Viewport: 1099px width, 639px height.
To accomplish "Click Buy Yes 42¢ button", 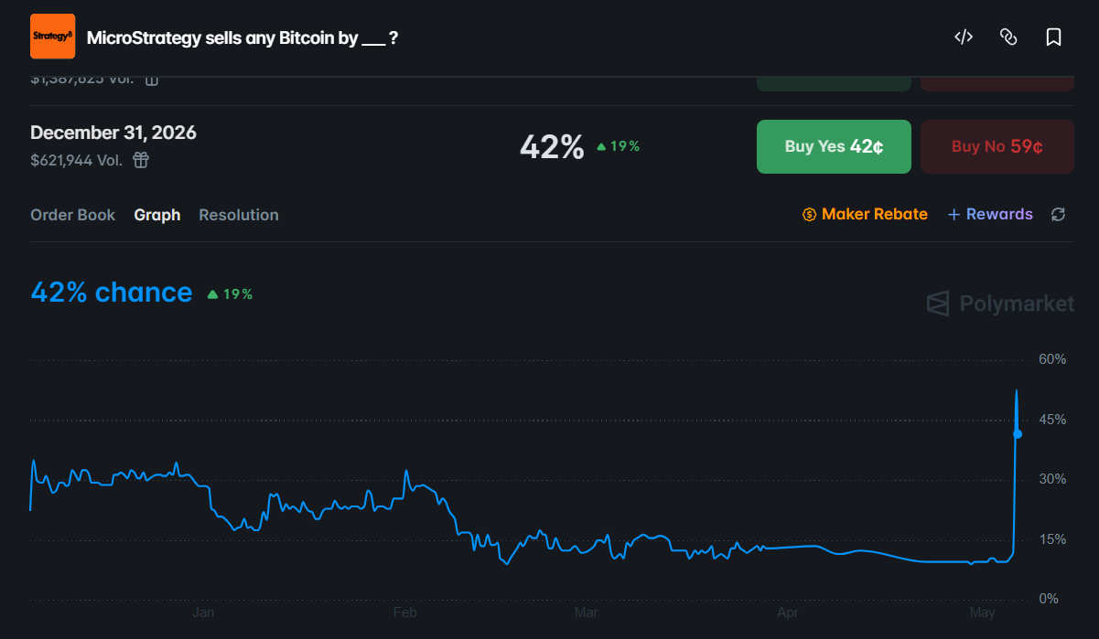I will click(834, 146).
